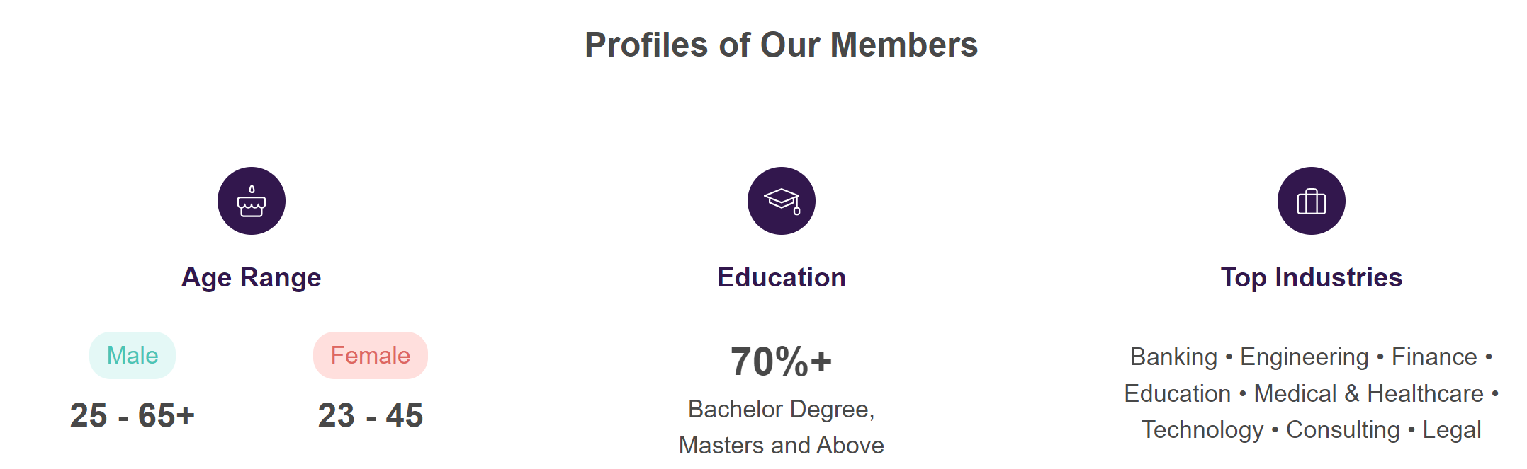
Task: Click the Masters and Above text
Action: point(782,445)
